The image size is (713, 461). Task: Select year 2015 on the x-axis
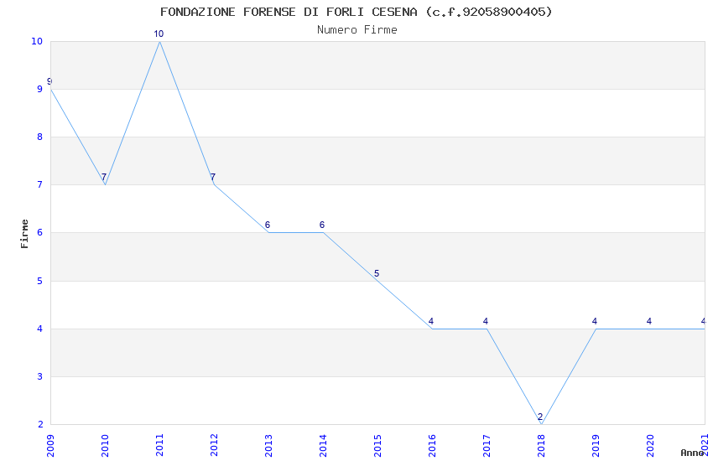click(x=377, y=446)
